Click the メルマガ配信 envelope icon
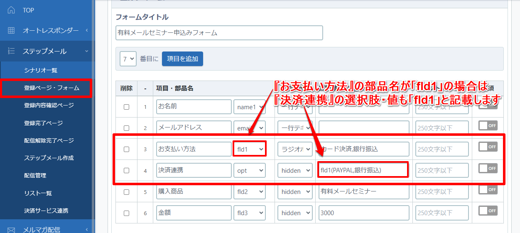Screen dimensions: 520x233 (12, 229)
